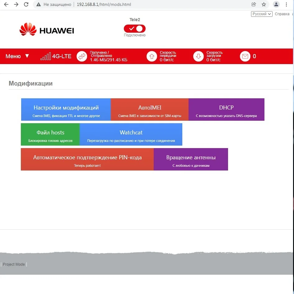This screenshot has width=294, height=294.
Task: Click the Project Mode footer link
Action: pyautogui.click(x=14, y=264)
